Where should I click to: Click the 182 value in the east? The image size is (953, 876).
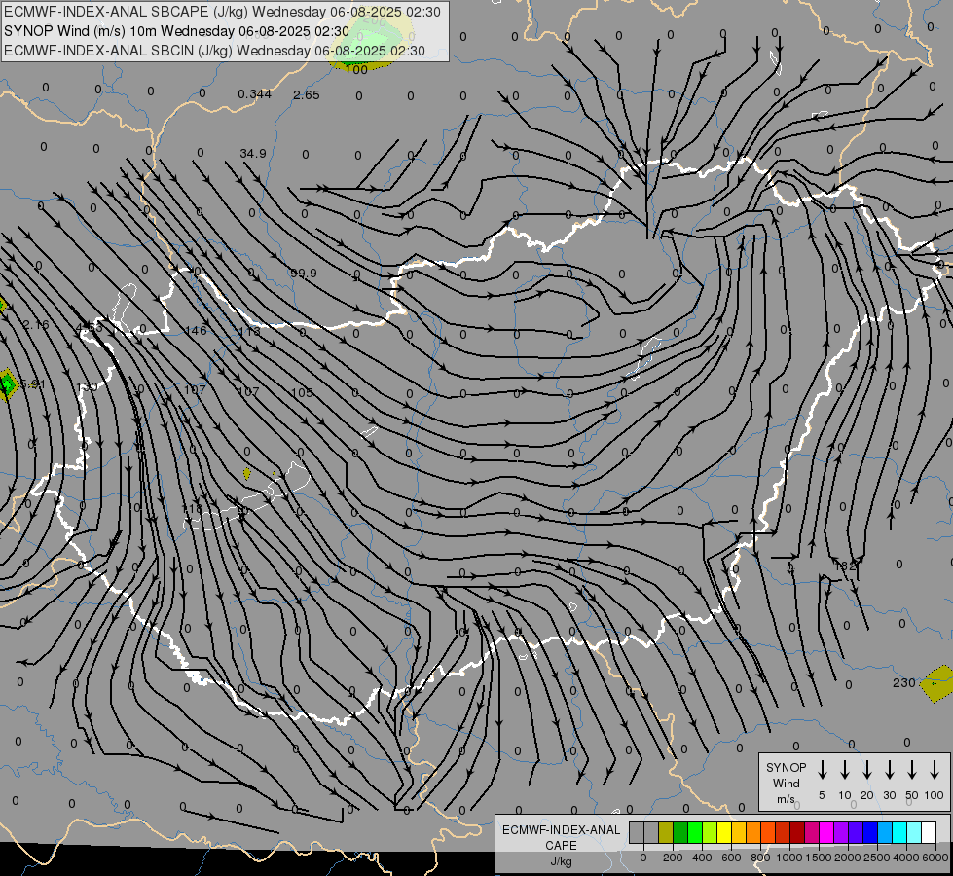[x=845, y=566]
